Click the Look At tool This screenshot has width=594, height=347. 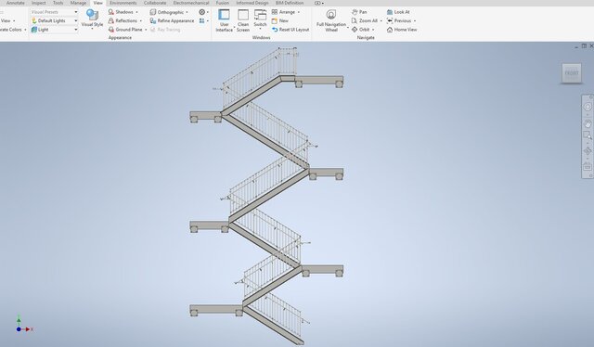pos(398,12)
